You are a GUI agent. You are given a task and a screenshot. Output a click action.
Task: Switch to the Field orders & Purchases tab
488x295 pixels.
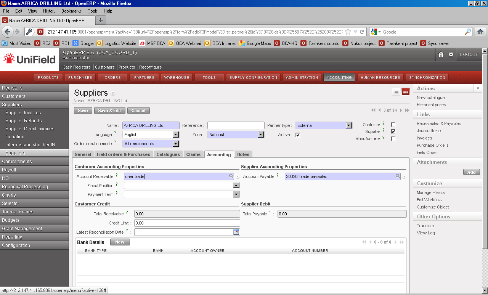[x=124, y=154]
